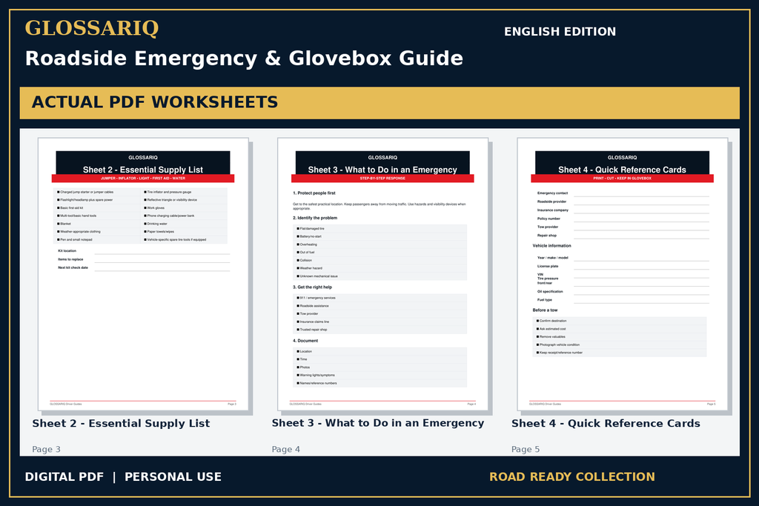Click 'Charged jump starter or jumper cables' item
The width and height of the screenshot is (759, 506).
pos(86,192)
